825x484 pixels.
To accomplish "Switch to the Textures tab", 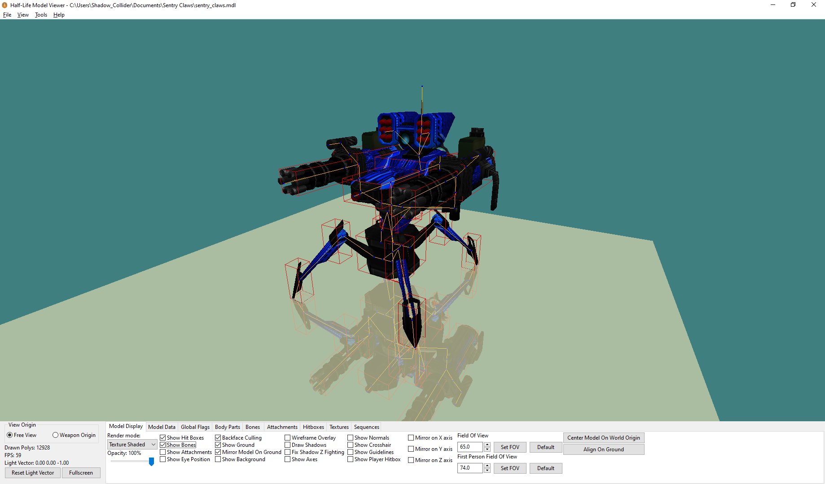I will tap(339, 427).
